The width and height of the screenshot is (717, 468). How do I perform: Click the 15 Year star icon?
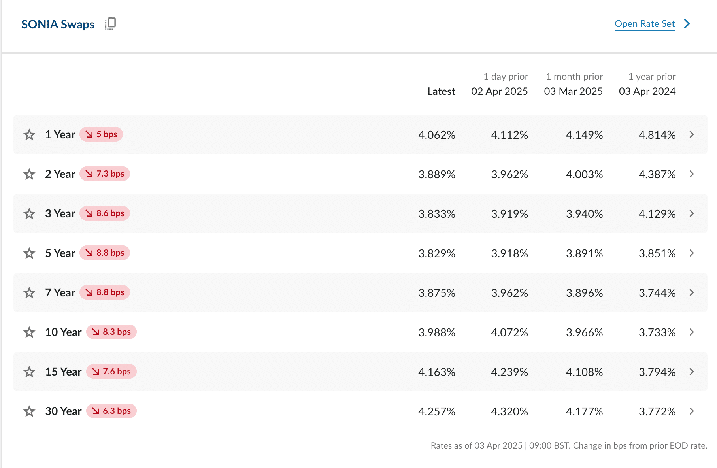coord(29,372)
